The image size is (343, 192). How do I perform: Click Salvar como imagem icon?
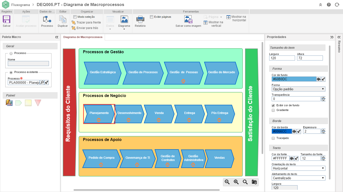pos(188,19)
